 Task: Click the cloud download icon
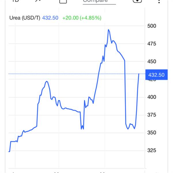click(x=137, y=1)
